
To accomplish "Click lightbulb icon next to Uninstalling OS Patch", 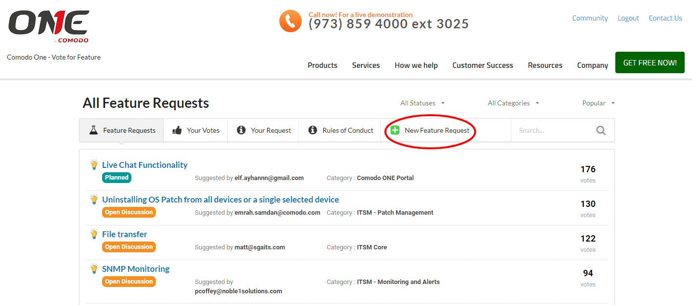I will click(94, 200).
